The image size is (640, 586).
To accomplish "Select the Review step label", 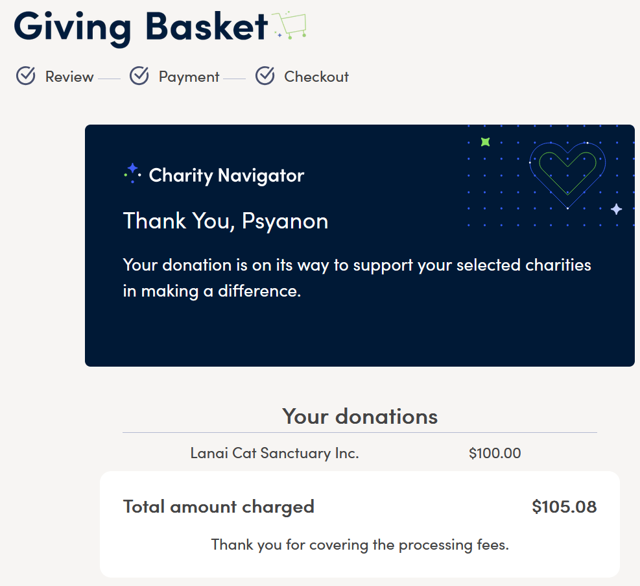I will point(69,77).
